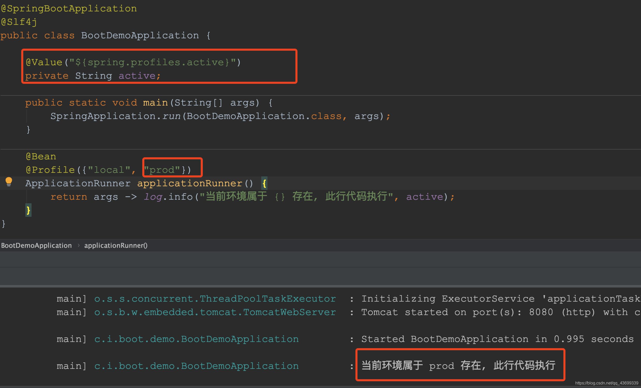Viewport: 641px width, 388px height.
Task: Click the "prod" profile string
Action: [162, 170]
